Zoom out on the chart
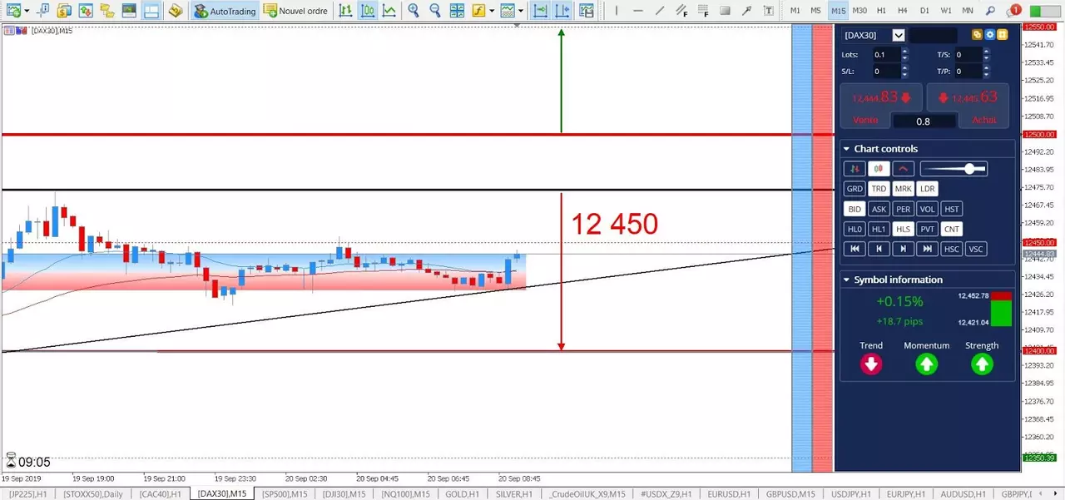The width and height of the screenshot is (1065, 500). (435, 11)
